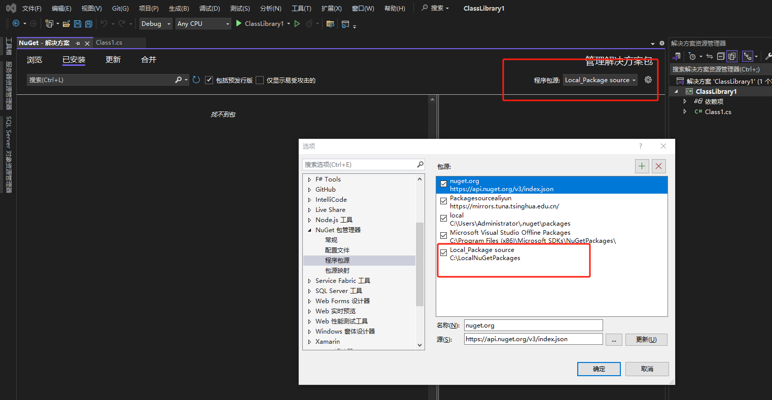Click the refresh icon beside NuGet search
The height and width of the screenshot is (400, 772).
[x=196, y=80]
